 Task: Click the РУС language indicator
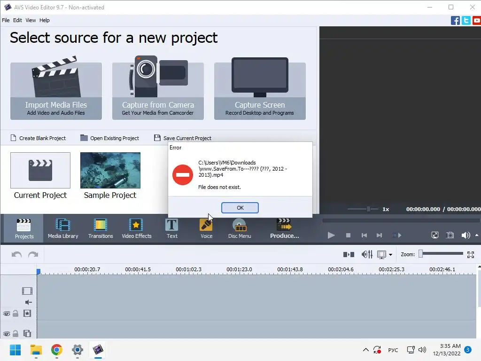tap(393, 350)
